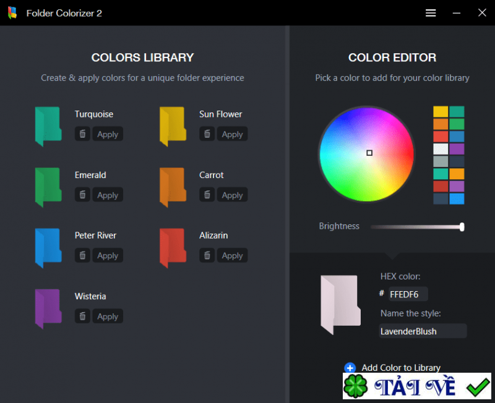Screen dimensions: 495x403
Task: Click the lavender folder preview thumbnail
Action: click(x=340, y=300)
